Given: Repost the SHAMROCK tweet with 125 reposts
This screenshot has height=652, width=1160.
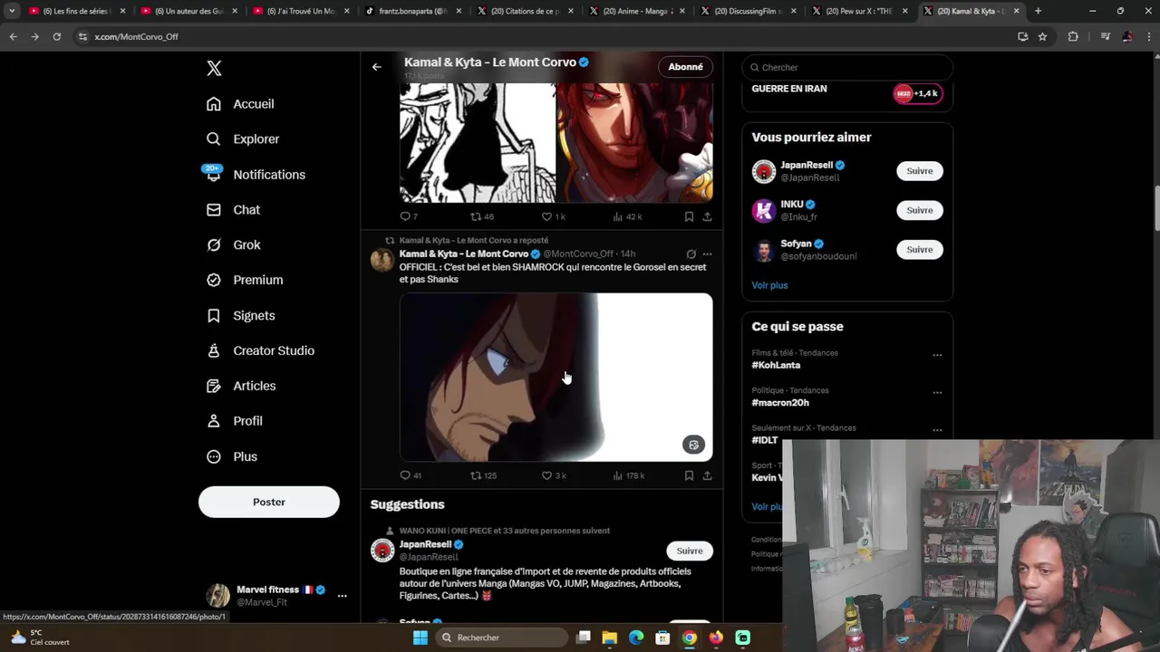Looking at the screenshot, I should point(483,475).
